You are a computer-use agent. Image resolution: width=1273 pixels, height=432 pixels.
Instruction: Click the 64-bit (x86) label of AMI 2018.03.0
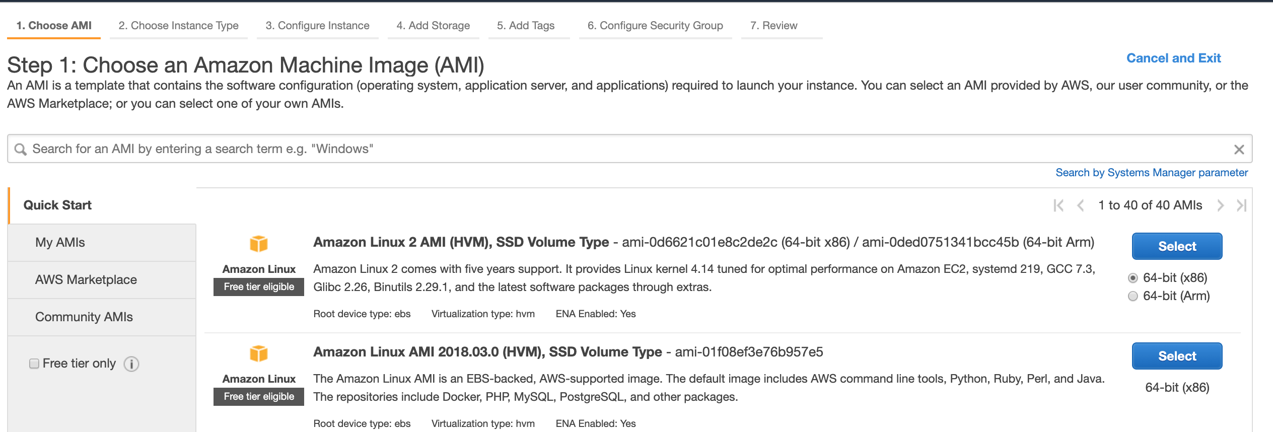[1177, 388]
